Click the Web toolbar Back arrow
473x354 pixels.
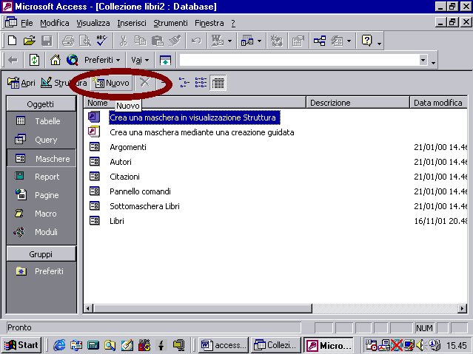pyautogui.click(x=13, y=61)
